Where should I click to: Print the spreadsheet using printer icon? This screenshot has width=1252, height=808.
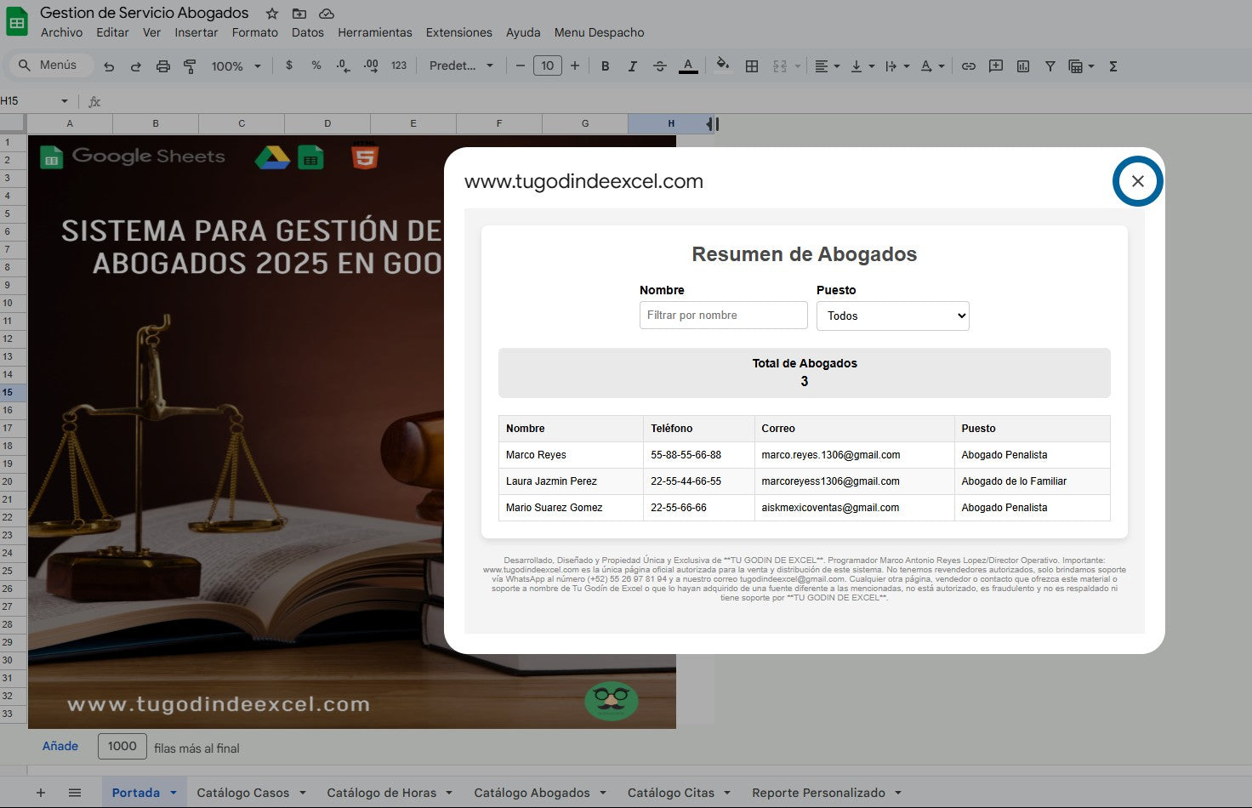[163, 66]
